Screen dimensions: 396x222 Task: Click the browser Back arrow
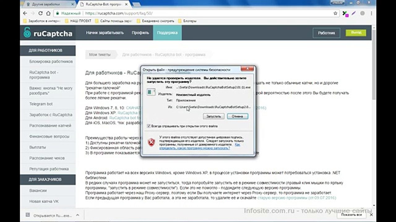pyautogui.click(x=25, y=14)
